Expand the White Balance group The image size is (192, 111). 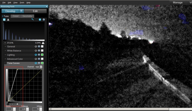click(5, 51)
